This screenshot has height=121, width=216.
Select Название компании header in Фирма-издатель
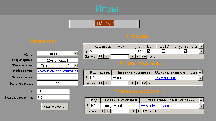[x=133, y=72]
